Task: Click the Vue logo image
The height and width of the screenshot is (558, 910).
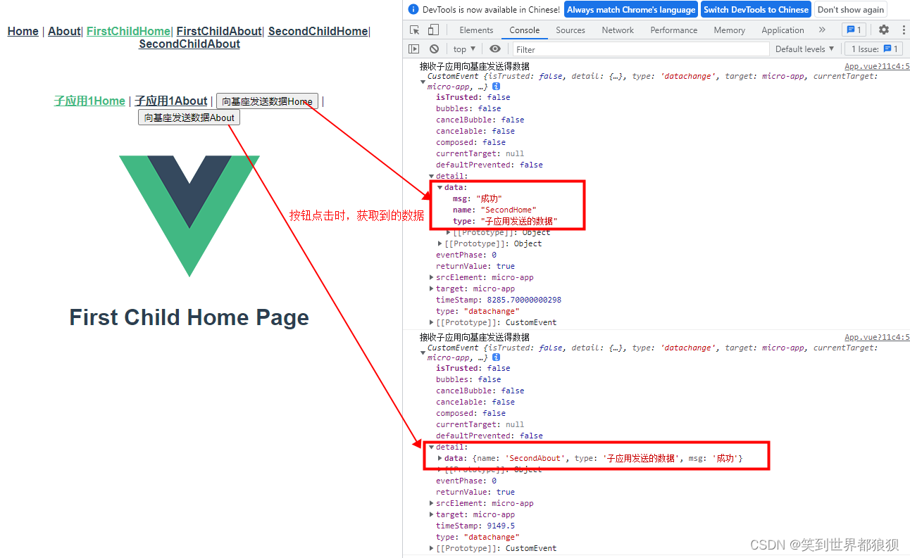Action: coord(189,216)
